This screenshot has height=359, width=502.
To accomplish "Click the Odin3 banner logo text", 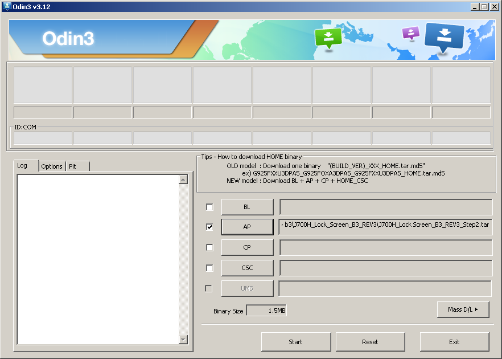I will (x=68, y=39).
